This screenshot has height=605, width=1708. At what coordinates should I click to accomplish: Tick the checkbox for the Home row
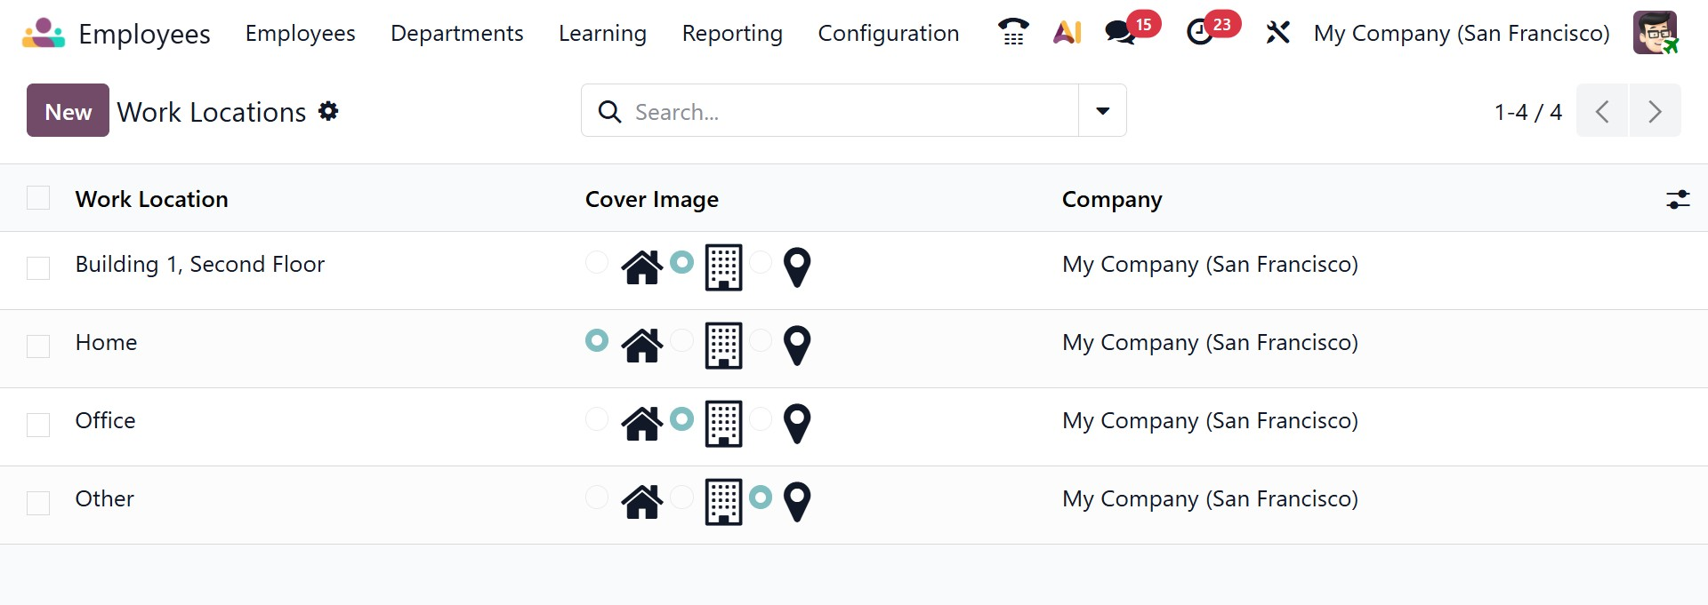tap(38, 346)
